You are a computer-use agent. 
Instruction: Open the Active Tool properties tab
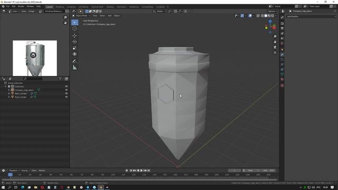tap(282, 17)
